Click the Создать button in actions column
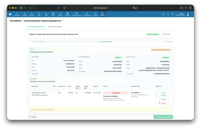201x129 pixels. 163,99
